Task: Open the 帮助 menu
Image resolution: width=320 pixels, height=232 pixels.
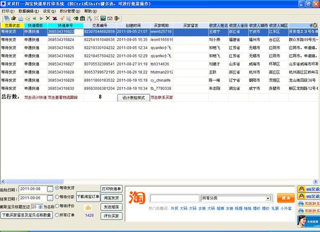Action: click(x=91, y=11)
